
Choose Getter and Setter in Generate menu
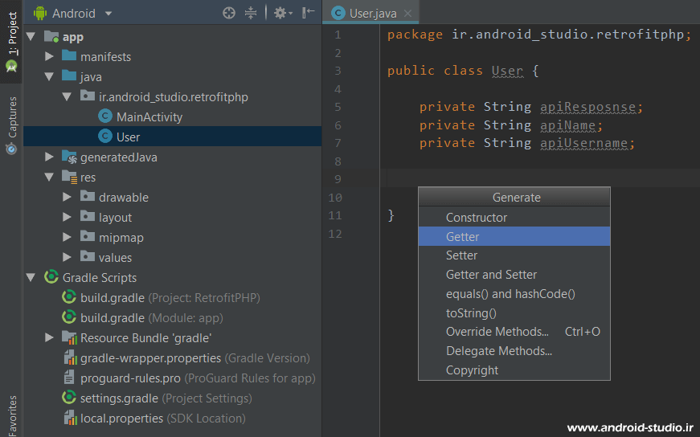point(514,275)
